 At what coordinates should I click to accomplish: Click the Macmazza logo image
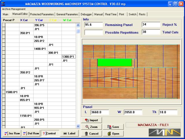pyautogui.click(x=165, y=133)
